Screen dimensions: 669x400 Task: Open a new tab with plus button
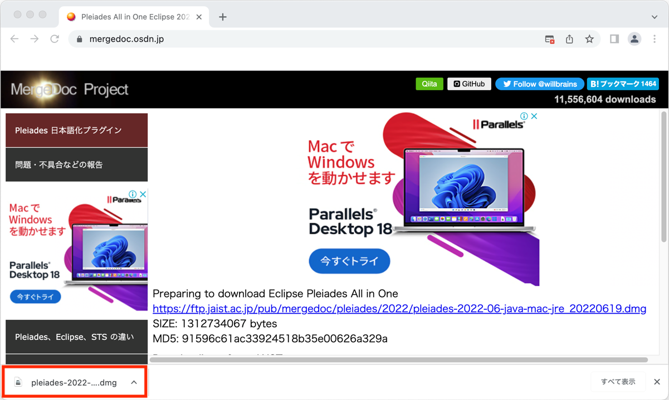pos(223,17)
